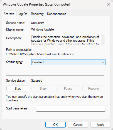Confirm changes with the OK button
This screenshot has height=130, width=113.
[55, 125]
